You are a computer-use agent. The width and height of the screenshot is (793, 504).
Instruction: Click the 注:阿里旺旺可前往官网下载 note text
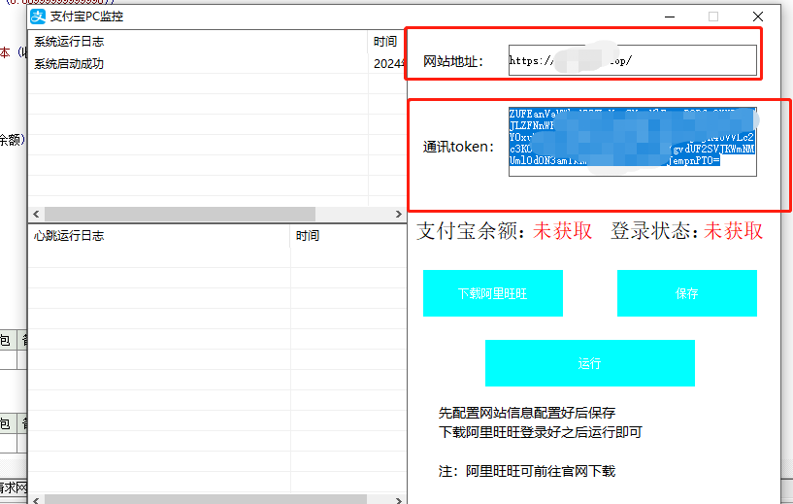click(527, 472)
